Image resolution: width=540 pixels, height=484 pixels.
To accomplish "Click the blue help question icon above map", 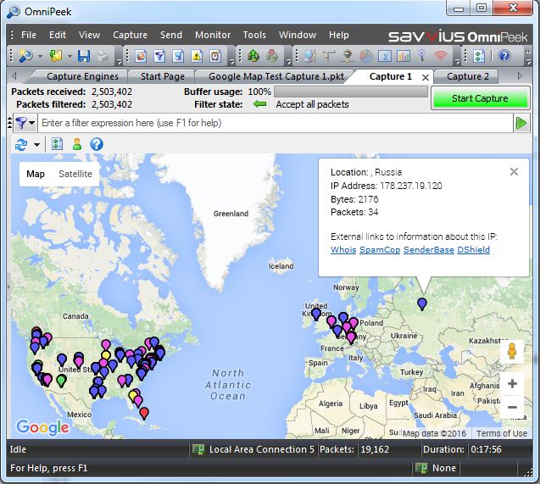I will [97, 144].
